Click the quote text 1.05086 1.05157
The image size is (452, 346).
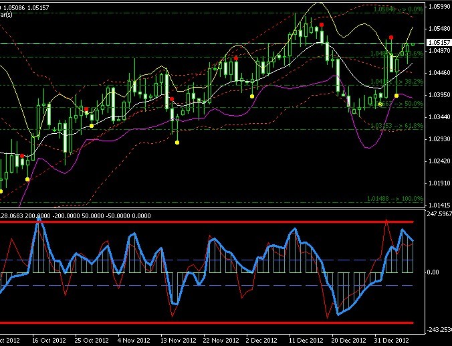27,8
